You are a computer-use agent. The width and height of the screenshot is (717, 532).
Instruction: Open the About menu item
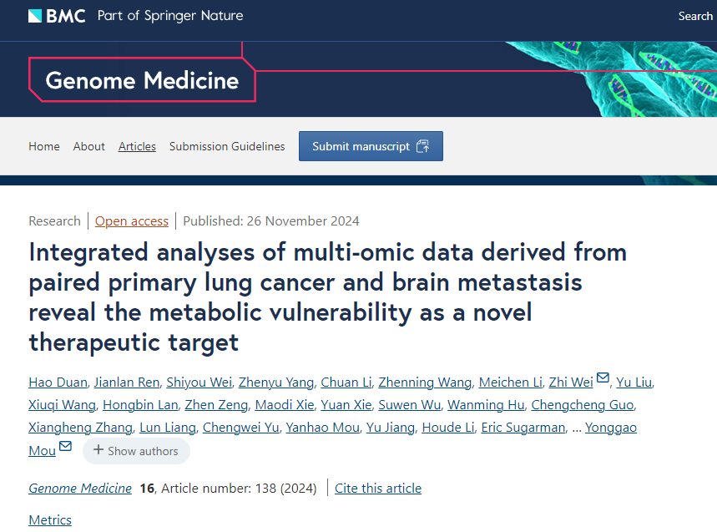tap(88, 146)
